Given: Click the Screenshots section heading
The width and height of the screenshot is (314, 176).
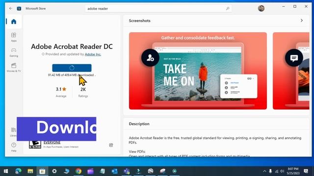Looking at the screenshot, I should click(x=139, y=21).
